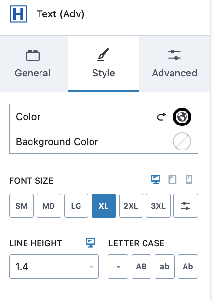Click the Line Height 1.4 input field
Image resolution: width=213 pixels, height=301 pixels.
pyautogui.click(x=54, y=267)
